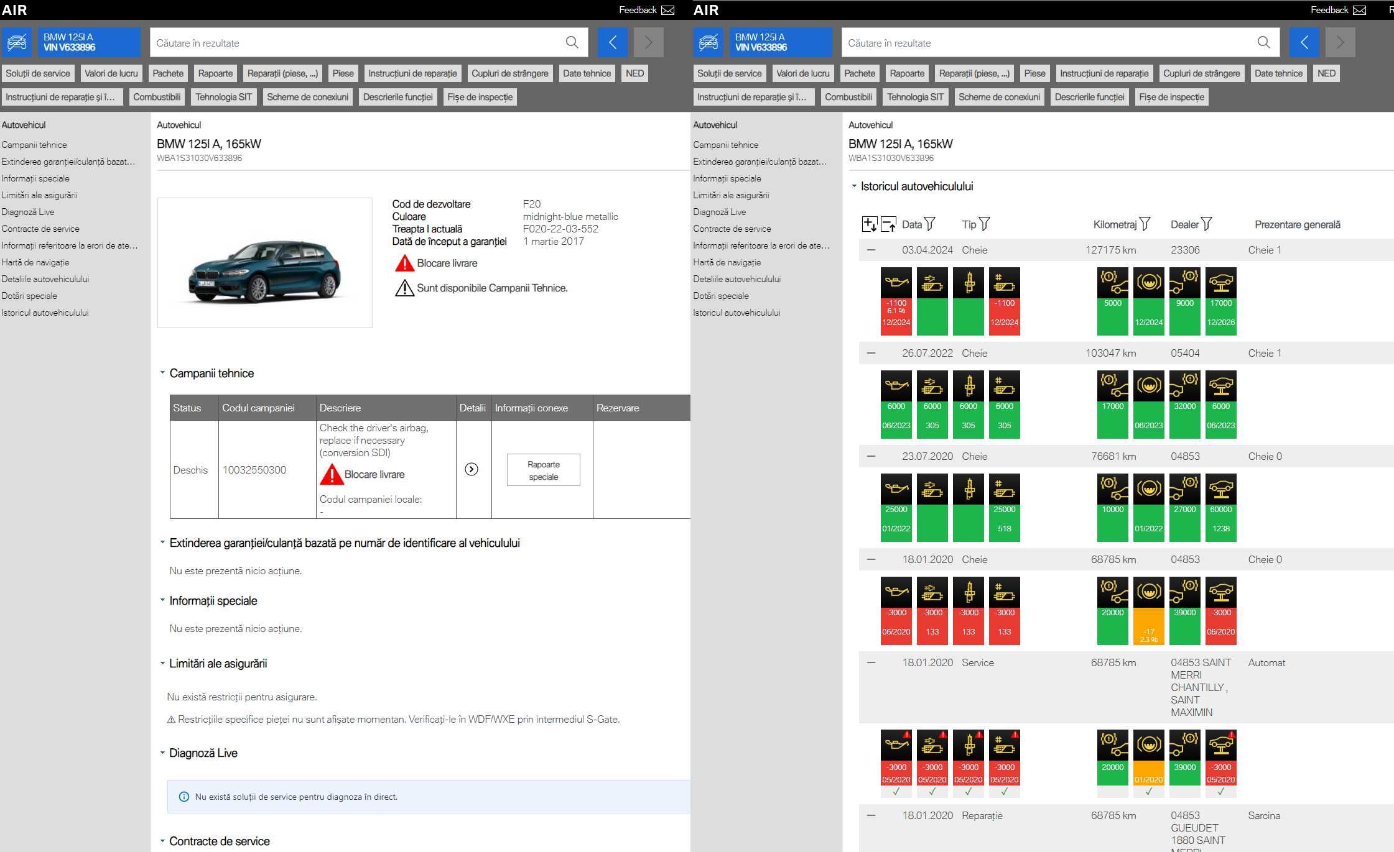Click the vehicle icon in left window header
The width and height of the screenshot is (1394, 852).
pyautogui.click(x=17, y=42)
